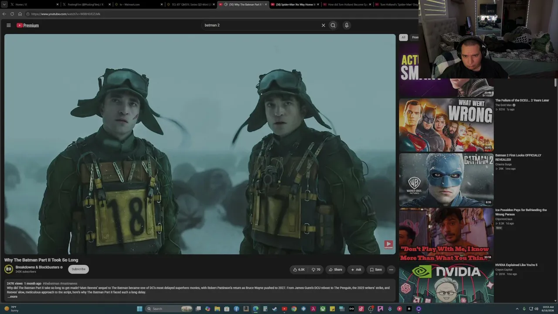Open NVIDIA Explained Like You're 5 thumbnail

click(446, 283)
